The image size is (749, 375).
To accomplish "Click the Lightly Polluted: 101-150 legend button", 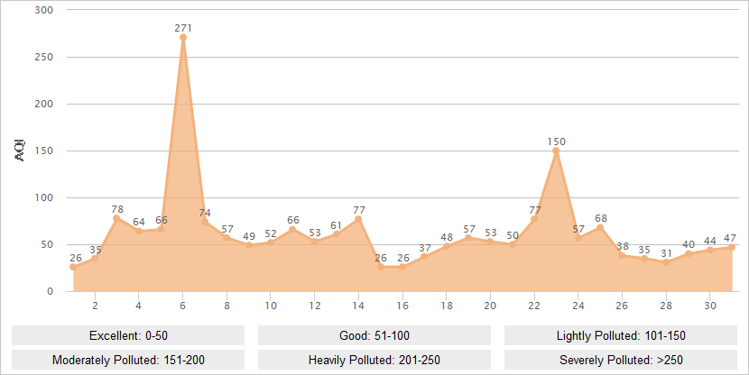I will 621,335.
